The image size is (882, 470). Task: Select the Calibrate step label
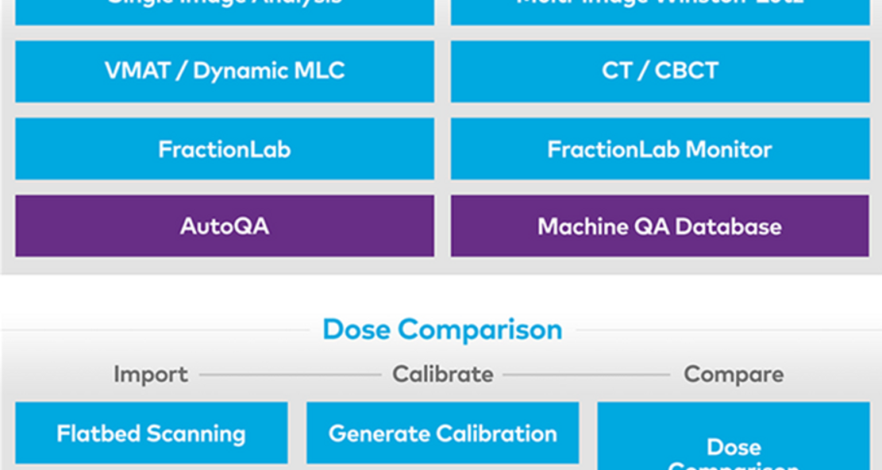tap(443, 375)
